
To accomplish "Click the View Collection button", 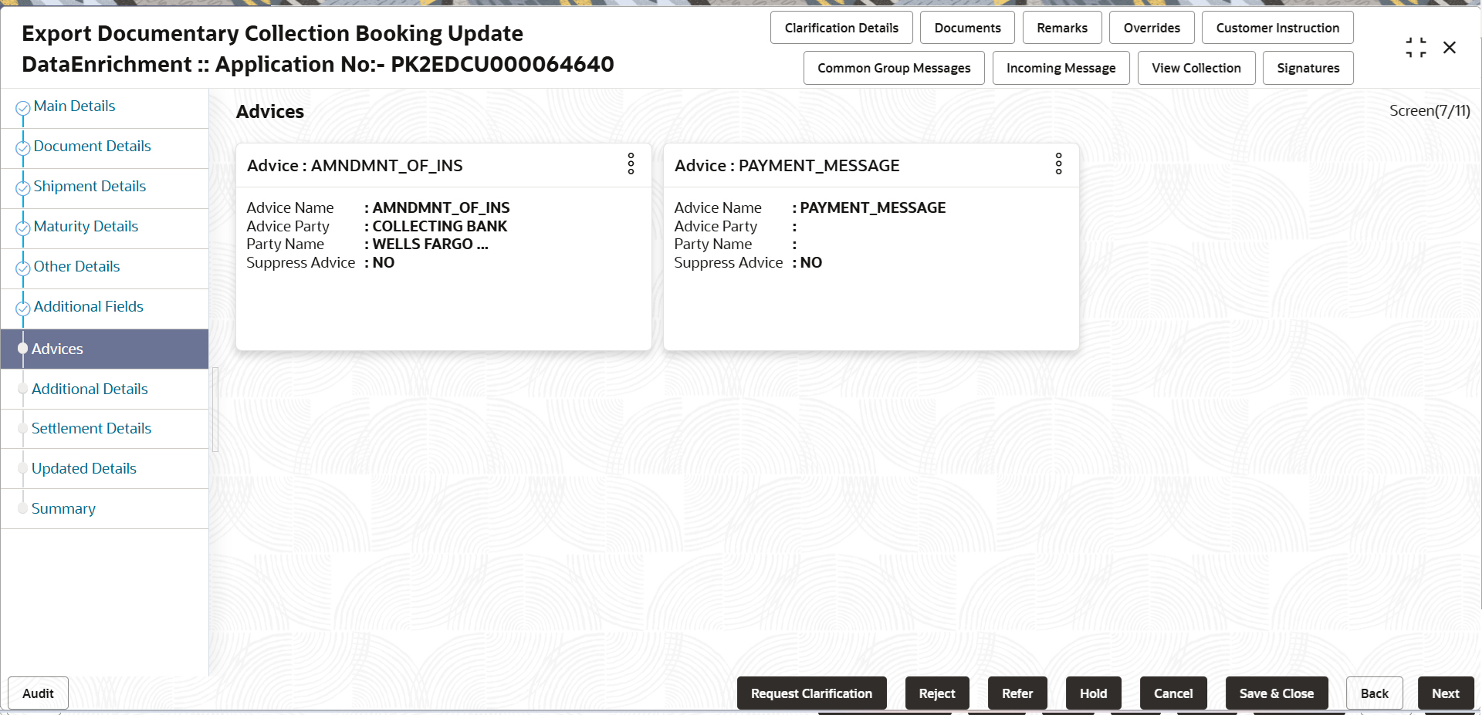I will pyautogui.click(x=1196, y=68).
